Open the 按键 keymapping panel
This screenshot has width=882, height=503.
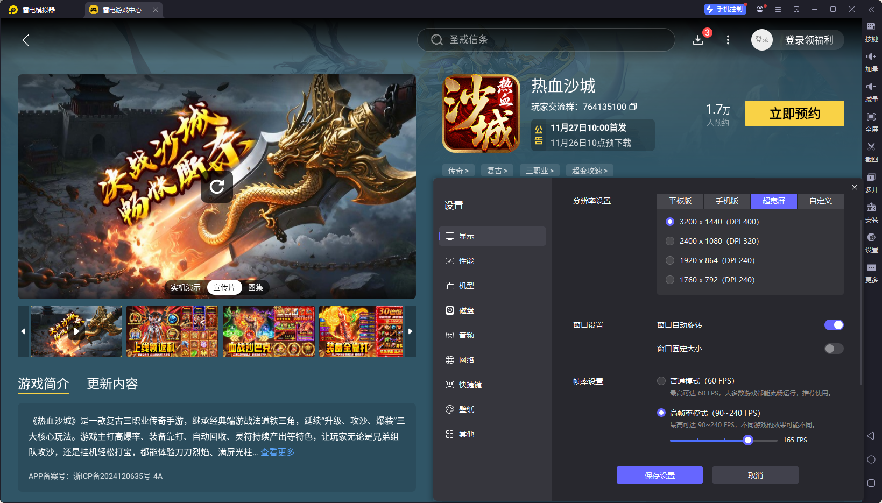(x=872, y=31)
